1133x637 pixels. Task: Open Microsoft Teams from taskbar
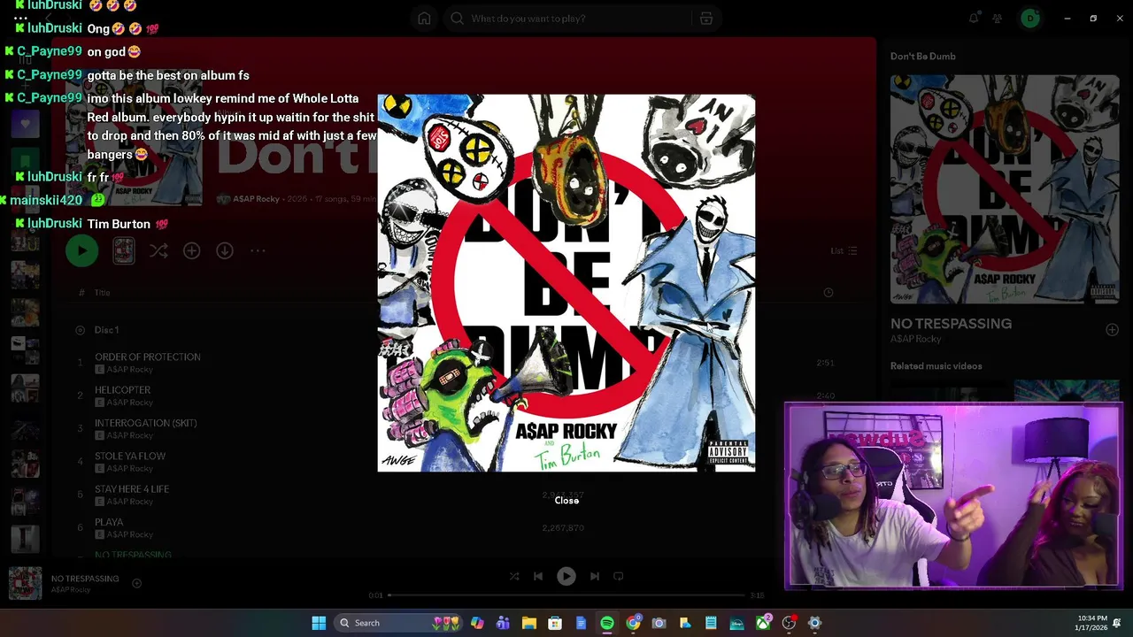point(503,623)
